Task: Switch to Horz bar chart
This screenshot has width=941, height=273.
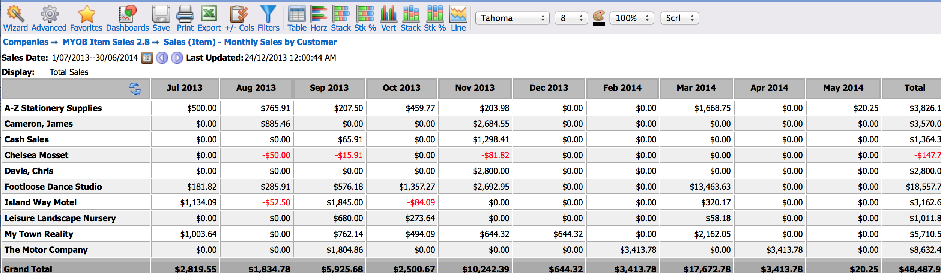Action: 319,18
